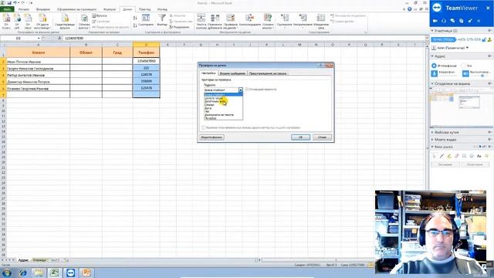
Task: Open the presenter name dropdown in TeamViewer
Action: tap(467, 48)
